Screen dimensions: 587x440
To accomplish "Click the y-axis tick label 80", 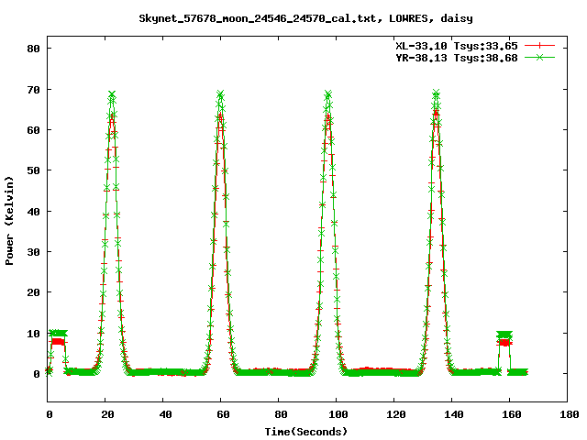I will pos(33,49).
